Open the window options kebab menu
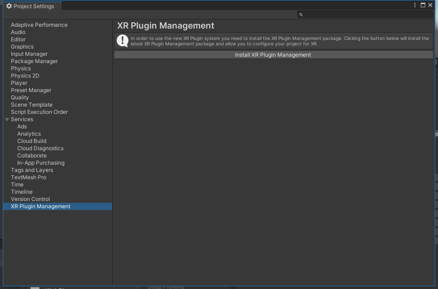Image resolution: width=438 pixels, height=289 pixels. tap(415, 5)
